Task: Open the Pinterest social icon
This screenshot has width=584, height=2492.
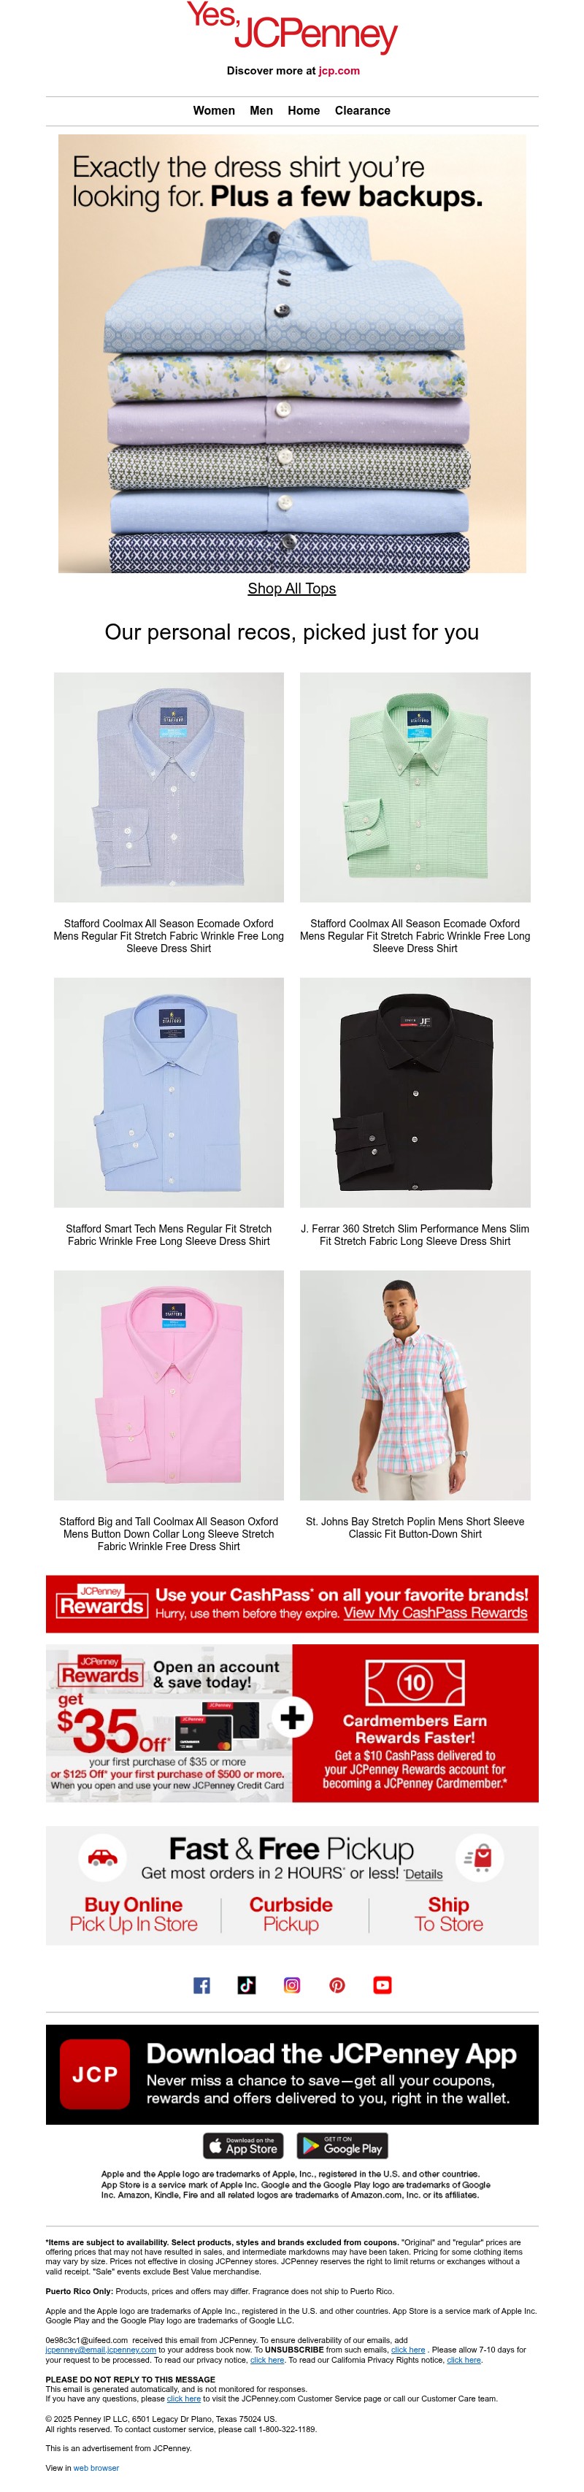Action: coord(337,1986)
